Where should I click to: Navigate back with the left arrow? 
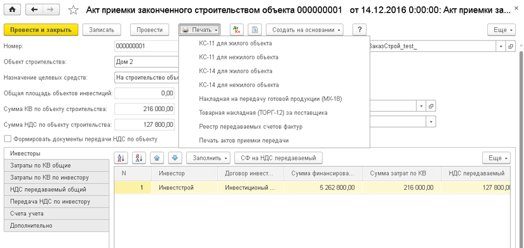[x=35, y=10]
